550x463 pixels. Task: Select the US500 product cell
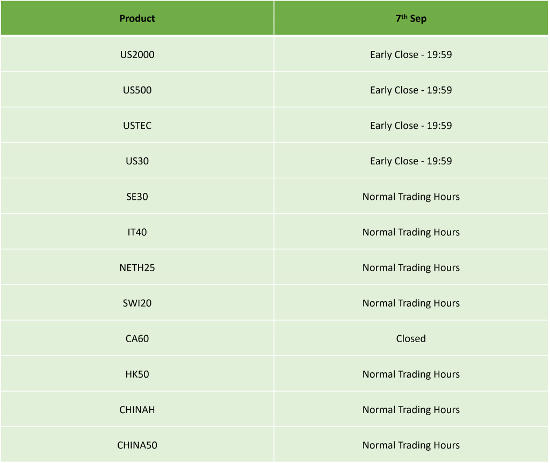click(x=137, y=90)
